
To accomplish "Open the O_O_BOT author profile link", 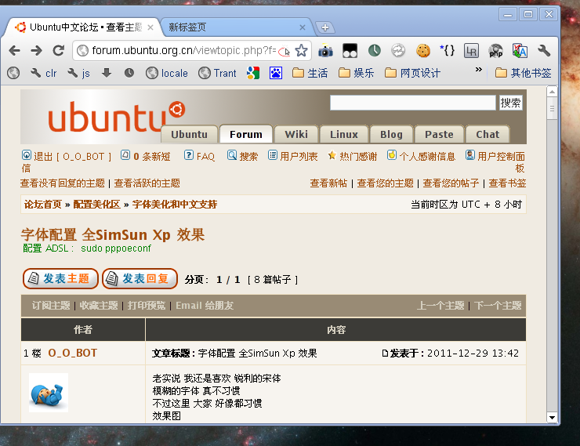I will click(x=72, y=353).
